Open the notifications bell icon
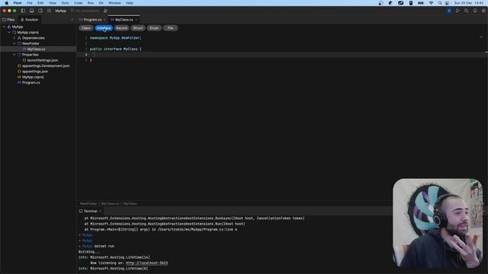Image resolution: width=488 pixels, height=274 pixels. [475, 11]
